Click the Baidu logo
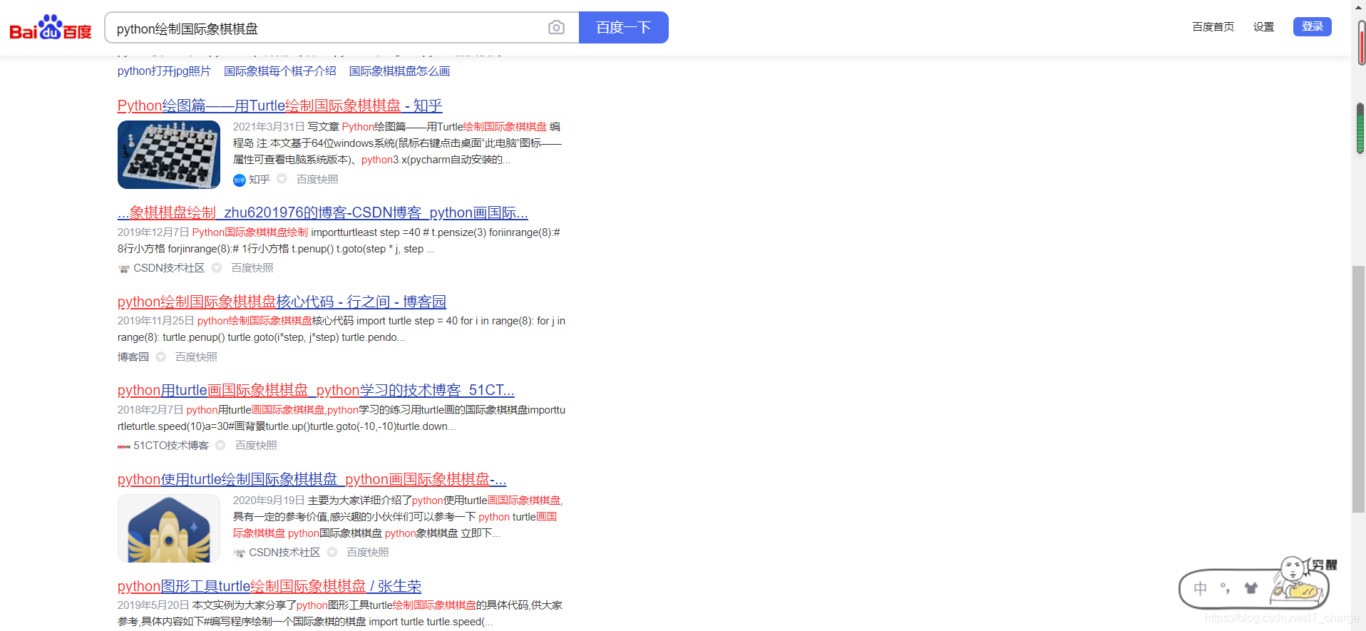The image size is (1366, 631). [x=50, y=28]
